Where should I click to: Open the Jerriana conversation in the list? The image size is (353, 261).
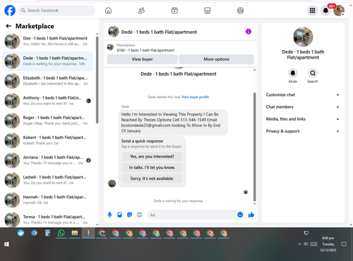(x=48, y=160)
